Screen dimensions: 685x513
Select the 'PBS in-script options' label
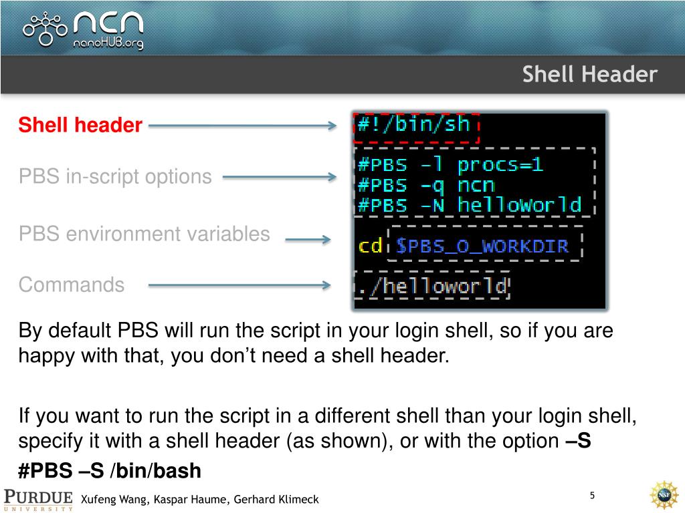pos(115,176)
